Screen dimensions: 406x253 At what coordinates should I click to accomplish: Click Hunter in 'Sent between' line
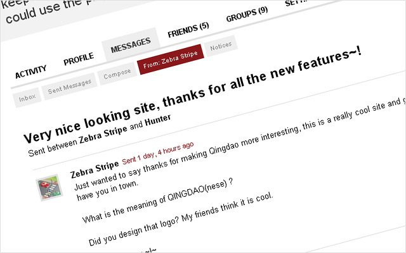click(157, 120)
